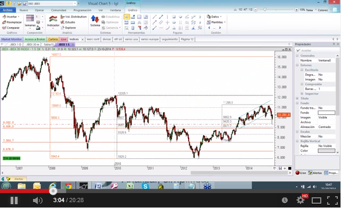Collapse the Entorno property group
This screenshot has height=208, width=341.
click(297, 65)
